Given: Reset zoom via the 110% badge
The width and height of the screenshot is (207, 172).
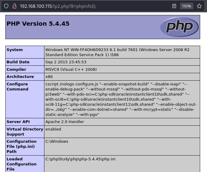Looking at the screenshot, I should tap(186, 6).
